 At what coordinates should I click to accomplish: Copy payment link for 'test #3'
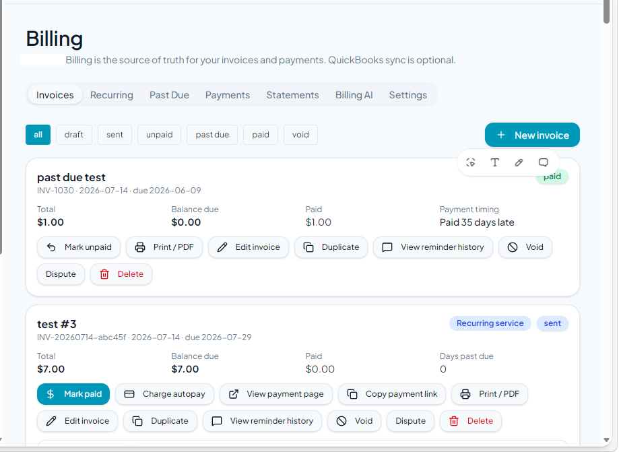392,394
